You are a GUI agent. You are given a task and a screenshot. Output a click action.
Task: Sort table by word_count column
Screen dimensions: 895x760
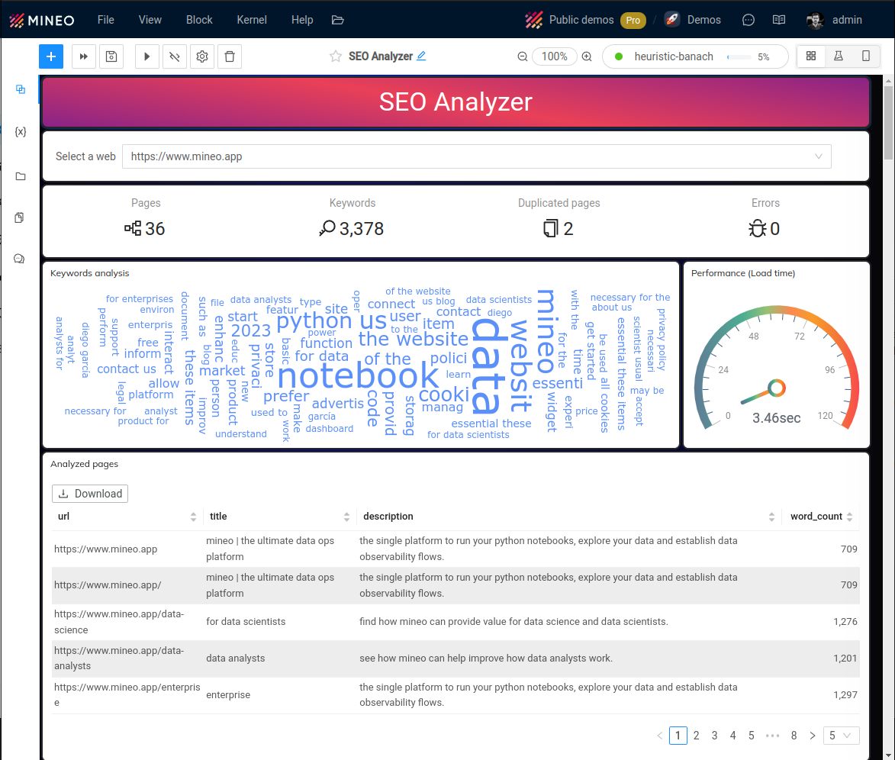(x=850, y=517)
